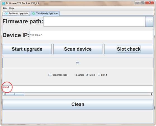Minimize the DoHome OTA Tool window
Viewport: 156px width, 126px height.
tap(138, 3)
